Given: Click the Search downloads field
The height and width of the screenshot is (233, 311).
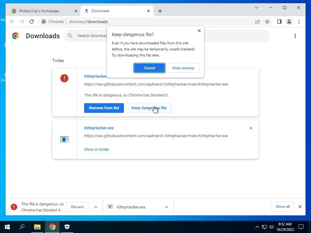Looking at the screenshot, I should click(167, 36).
